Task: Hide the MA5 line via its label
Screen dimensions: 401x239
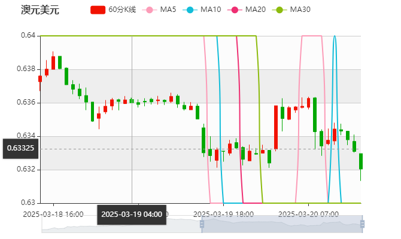Action: pyautogui.click(x=168, y=10)
